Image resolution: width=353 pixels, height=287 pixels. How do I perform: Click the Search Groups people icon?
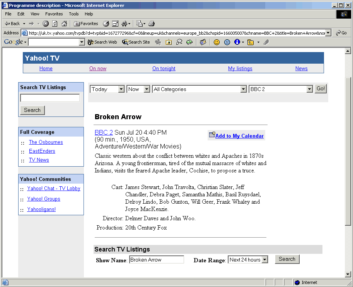(x=179, y=42)
